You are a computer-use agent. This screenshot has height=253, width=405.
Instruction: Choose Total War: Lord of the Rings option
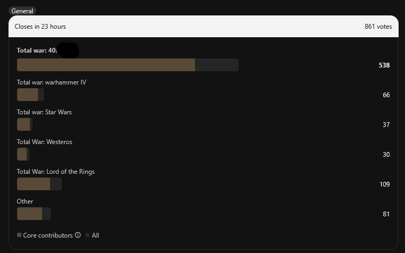[55, 172]
